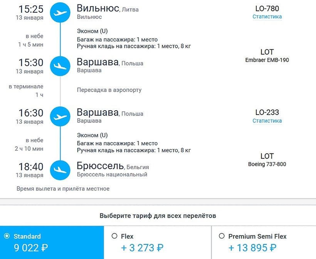
Task: Click the Брюссель destination heading
Action: point(100,166)
